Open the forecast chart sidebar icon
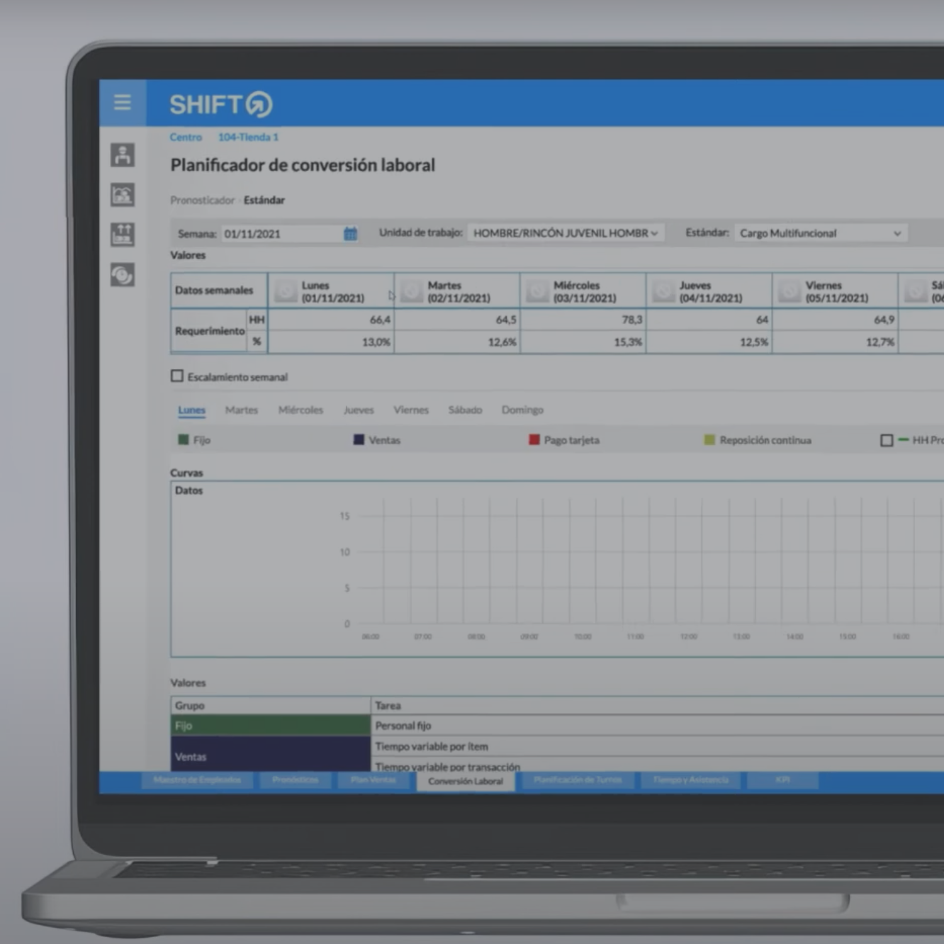Image resolution: width=944 pixels, height=944 pixels. point(123,194)
